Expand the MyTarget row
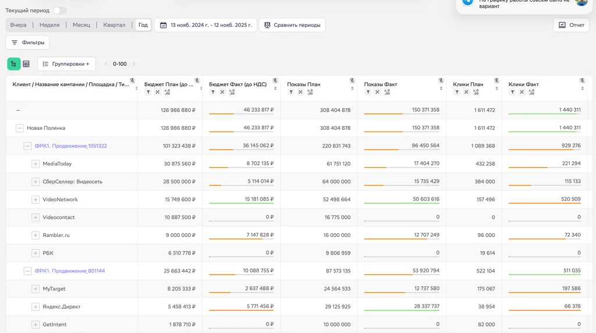Screen dimensions: 596x333 36,289
